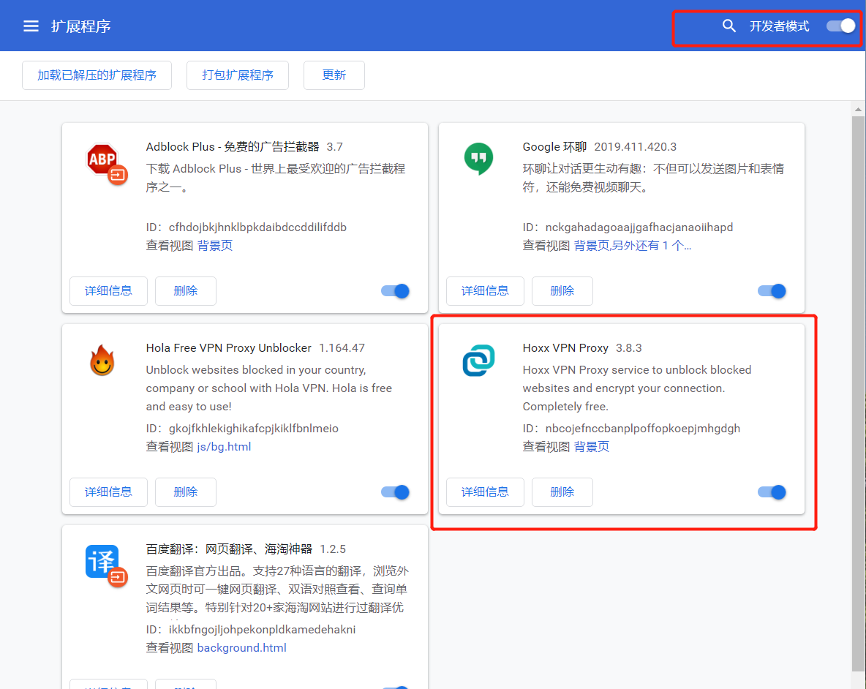Viewport: 866px width, 689px height.
Task: Click 删除 for Hoxx VPN Proxy
Action: click(x=562, y=492)
